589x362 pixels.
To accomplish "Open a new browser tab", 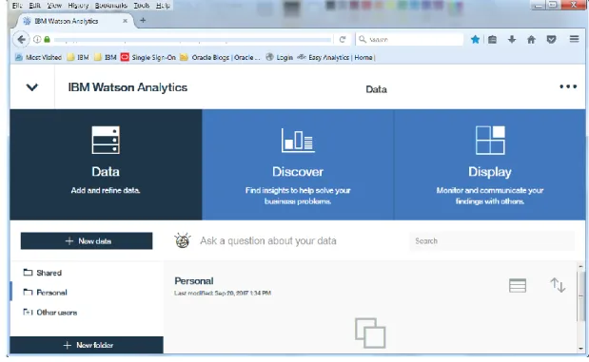I will (x=143, y=20).
